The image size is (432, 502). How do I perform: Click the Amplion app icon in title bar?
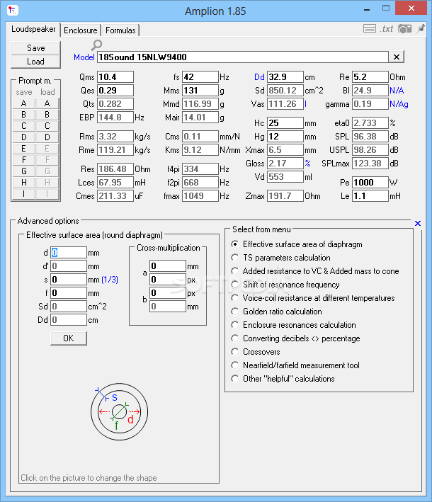(13, 10)
